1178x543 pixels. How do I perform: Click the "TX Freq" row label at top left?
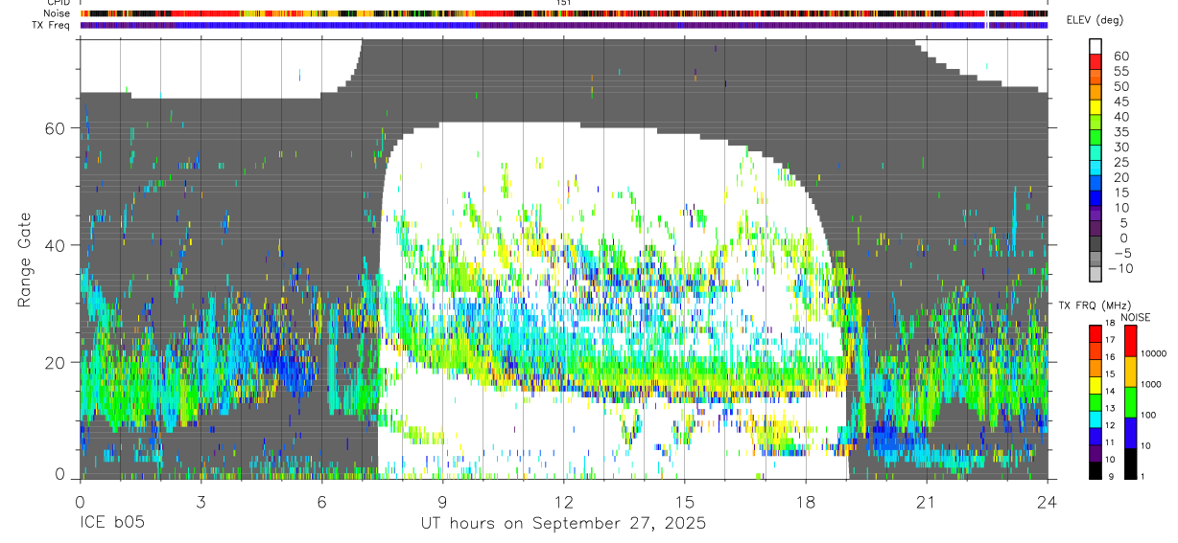(52, 25)
